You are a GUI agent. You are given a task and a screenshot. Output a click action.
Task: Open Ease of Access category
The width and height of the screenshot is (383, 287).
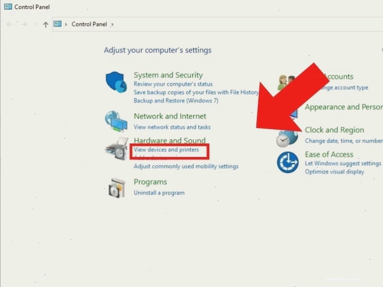coord(329,155)
